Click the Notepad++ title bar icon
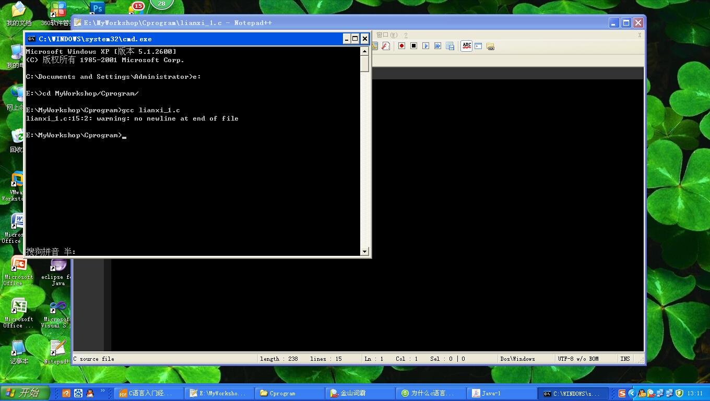Screen dimensions: 710x401 point(78,22)
